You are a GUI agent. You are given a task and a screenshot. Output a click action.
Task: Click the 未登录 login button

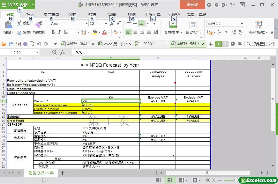[192, 5]
